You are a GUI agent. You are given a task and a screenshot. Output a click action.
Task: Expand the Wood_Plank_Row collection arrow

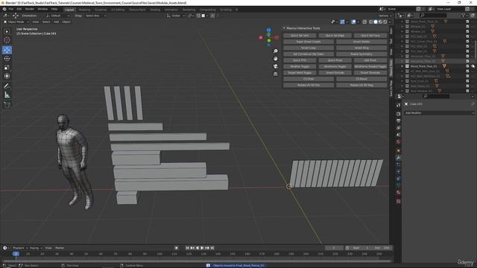[x=402, y=66]
